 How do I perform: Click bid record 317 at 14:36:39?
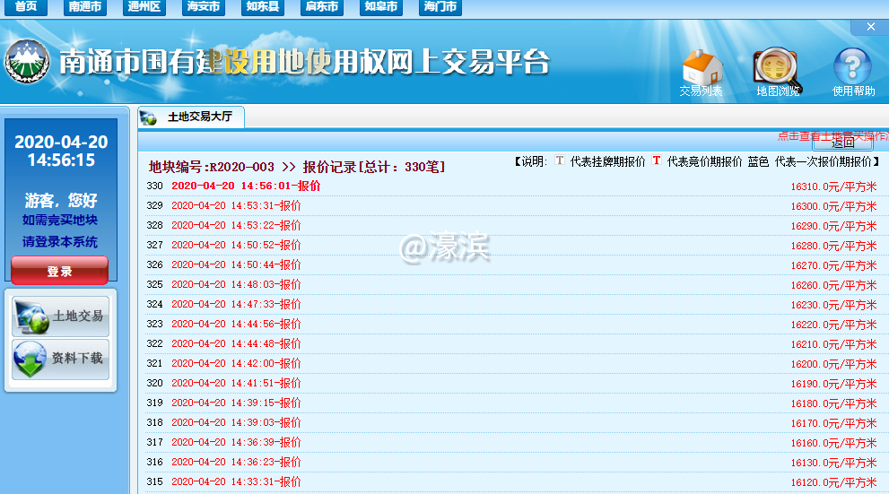click(236, 442)
